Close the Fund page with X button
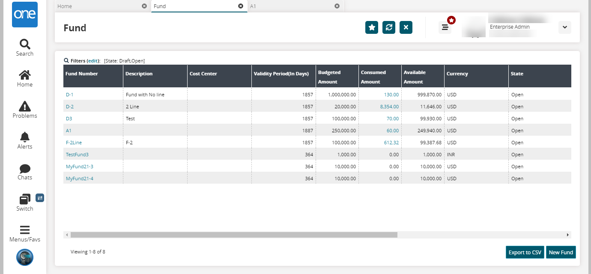Image resolution: width=591 pixels, height=274 pixels. [x=406, y=27]
